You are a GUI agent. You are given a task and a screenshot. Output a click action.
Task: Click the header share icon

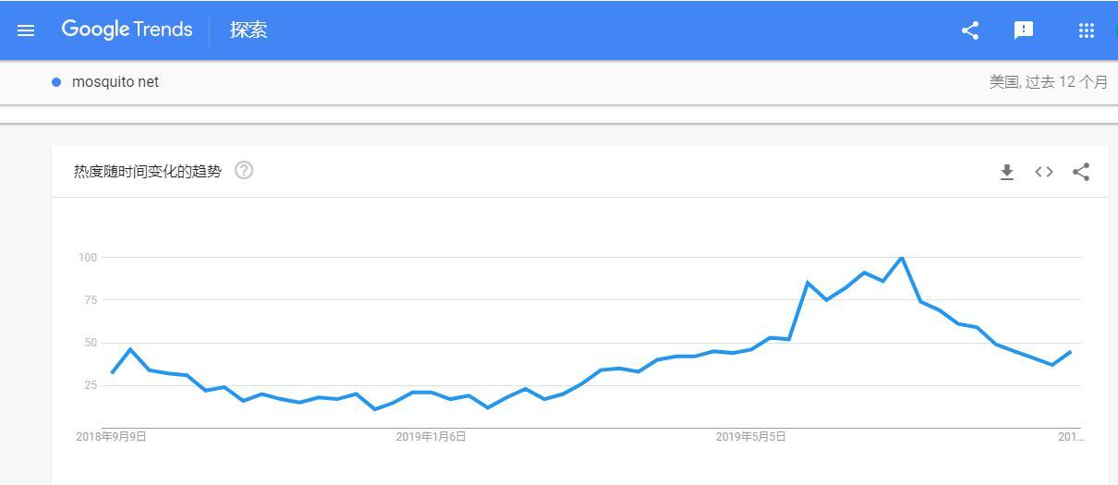970,30
